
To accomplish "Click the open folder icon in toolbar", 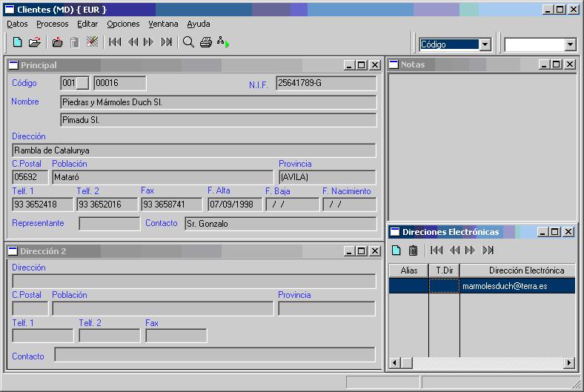I will 34,42.
